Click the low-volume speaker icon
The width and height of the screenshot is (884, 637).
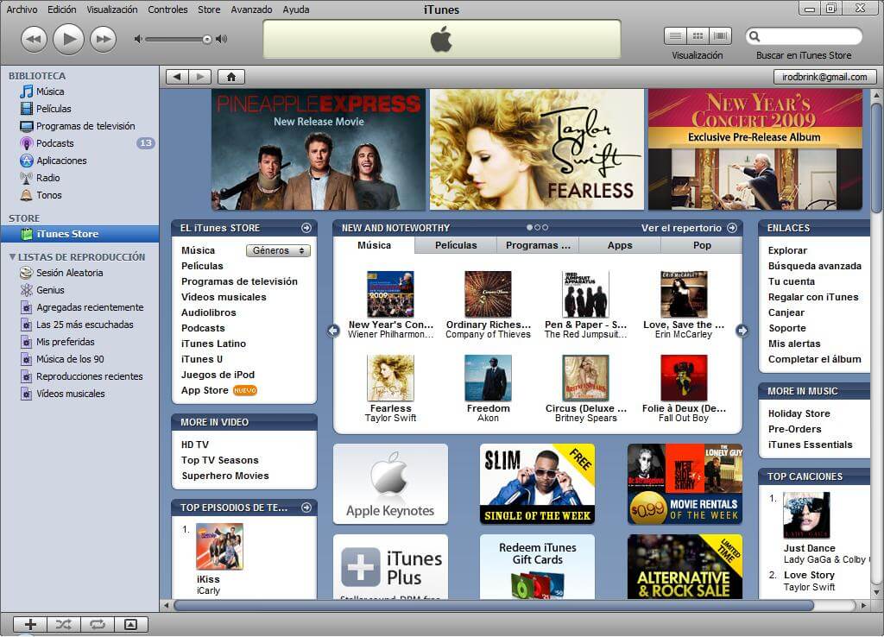point(137,39)
